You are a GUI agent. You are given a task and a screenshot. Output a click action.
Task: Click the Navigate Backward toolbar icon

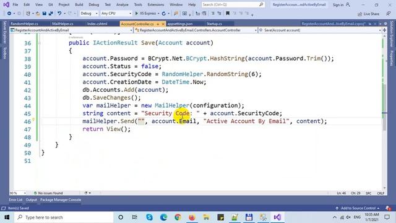point(9,14)
